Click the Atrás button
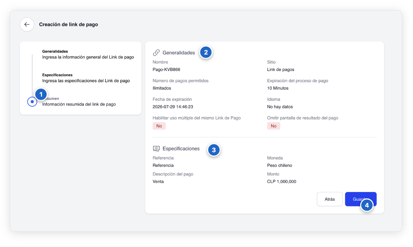413x247 pixels. [x=330, y=199]
